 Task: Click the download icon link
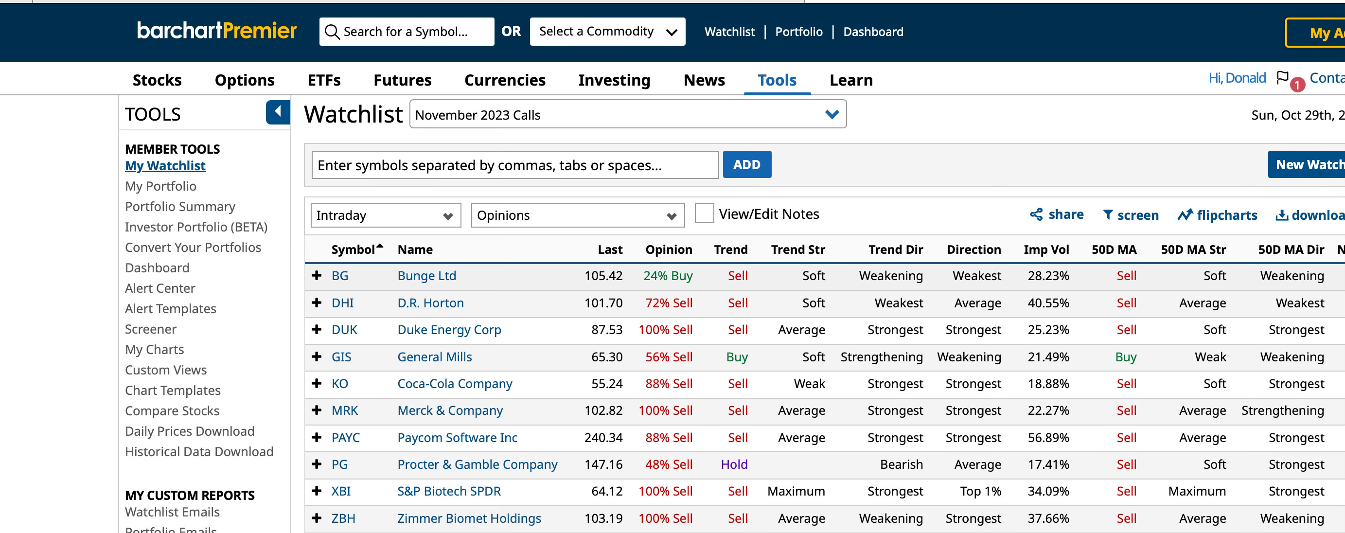tap(1310, 214)
